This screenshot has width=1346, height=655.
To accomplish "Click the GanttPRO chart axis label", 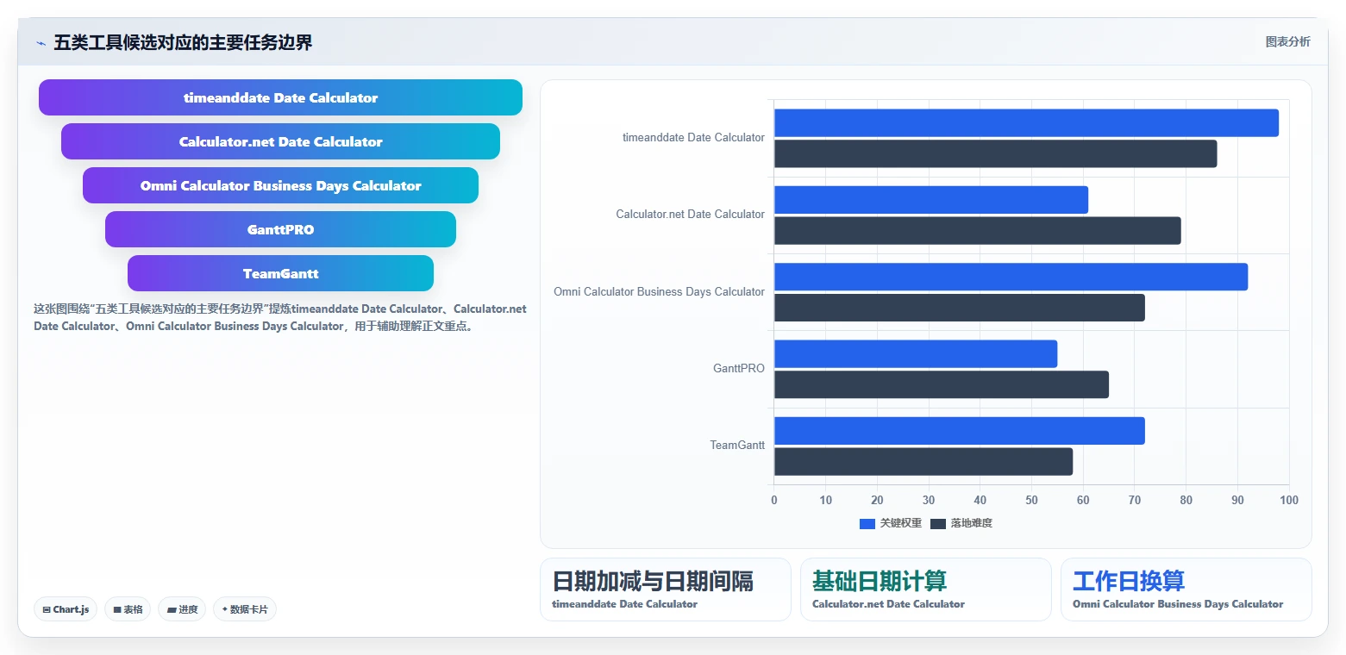I will [738, 369].
